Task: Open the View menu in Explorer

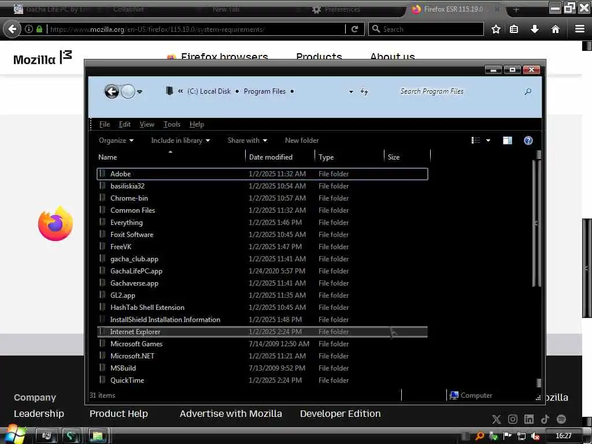Action: click(x=147, y=124)
